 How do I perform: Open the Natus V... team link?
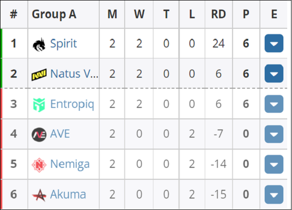[74, 74]
